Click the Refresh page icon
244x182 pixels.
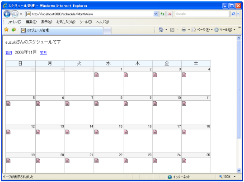click(x=163, y=14)
